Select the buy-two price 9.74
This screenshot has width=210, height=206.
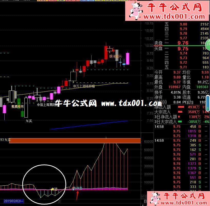pos(184,53)
